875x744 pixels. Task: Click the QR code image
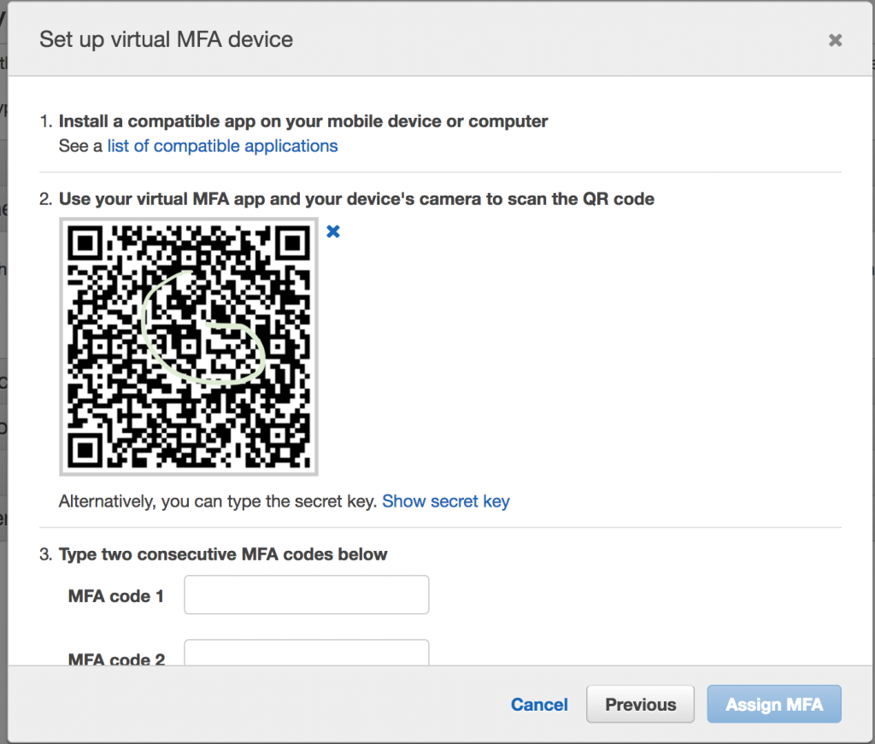click(189, 346)
